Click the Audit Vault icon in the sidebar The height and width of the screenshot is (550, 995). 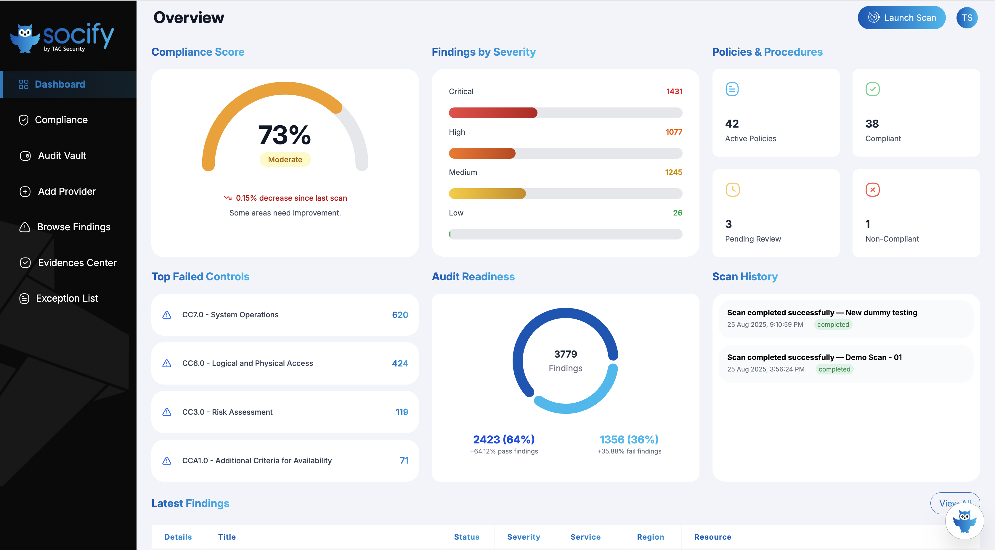pos(24,156)
